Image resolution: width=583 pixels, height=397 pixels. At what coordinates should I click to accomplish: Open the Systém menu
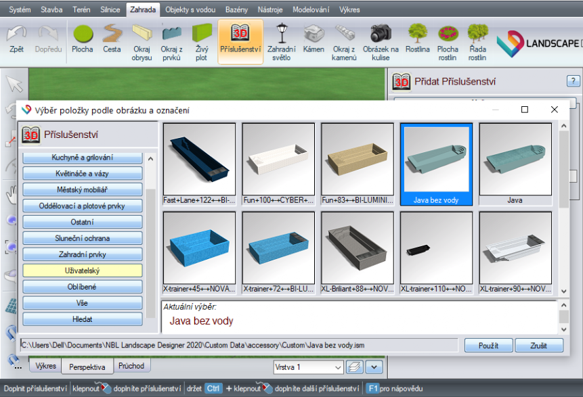[20, 9]
